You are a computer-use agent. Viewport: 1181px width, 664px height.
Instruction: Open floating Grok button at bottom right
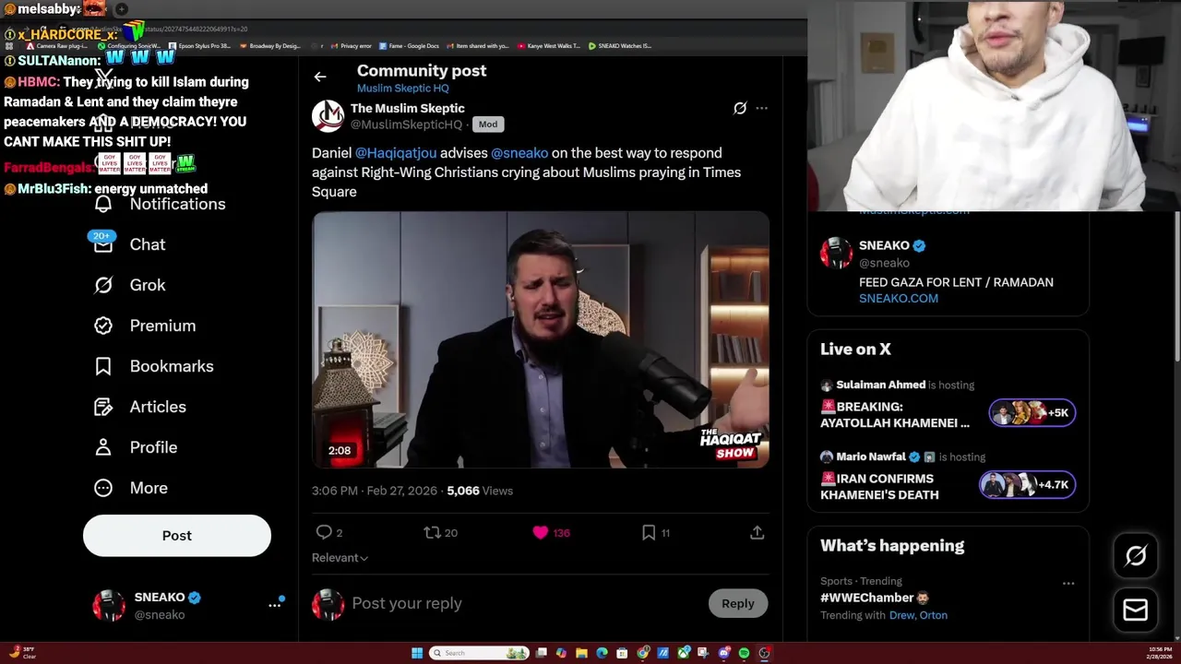pyautogui.click(x=1136, y=555)
